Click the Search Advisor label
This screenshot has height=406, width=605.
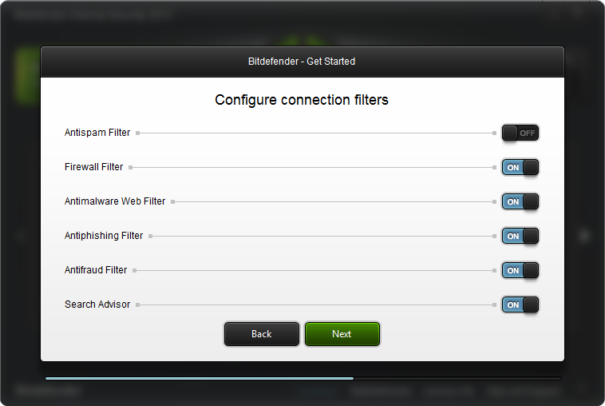97,304
